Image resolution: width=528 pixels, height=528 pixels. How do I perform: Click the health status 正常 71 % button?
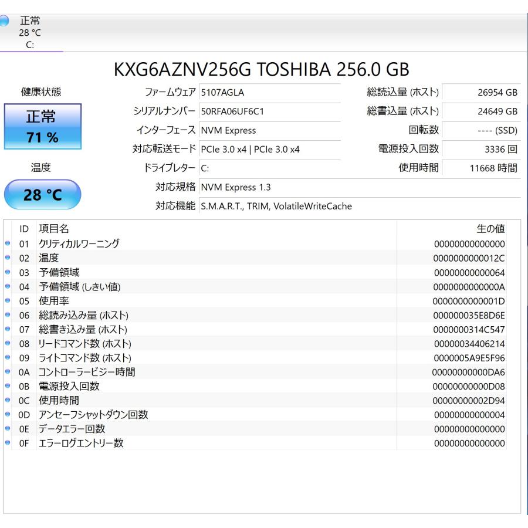[43, 126]
